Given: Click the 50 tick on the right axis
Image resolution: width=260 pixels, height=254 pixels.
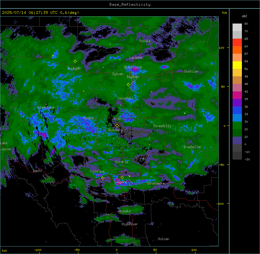Looking at the screenshot, I should coord(223,87).
